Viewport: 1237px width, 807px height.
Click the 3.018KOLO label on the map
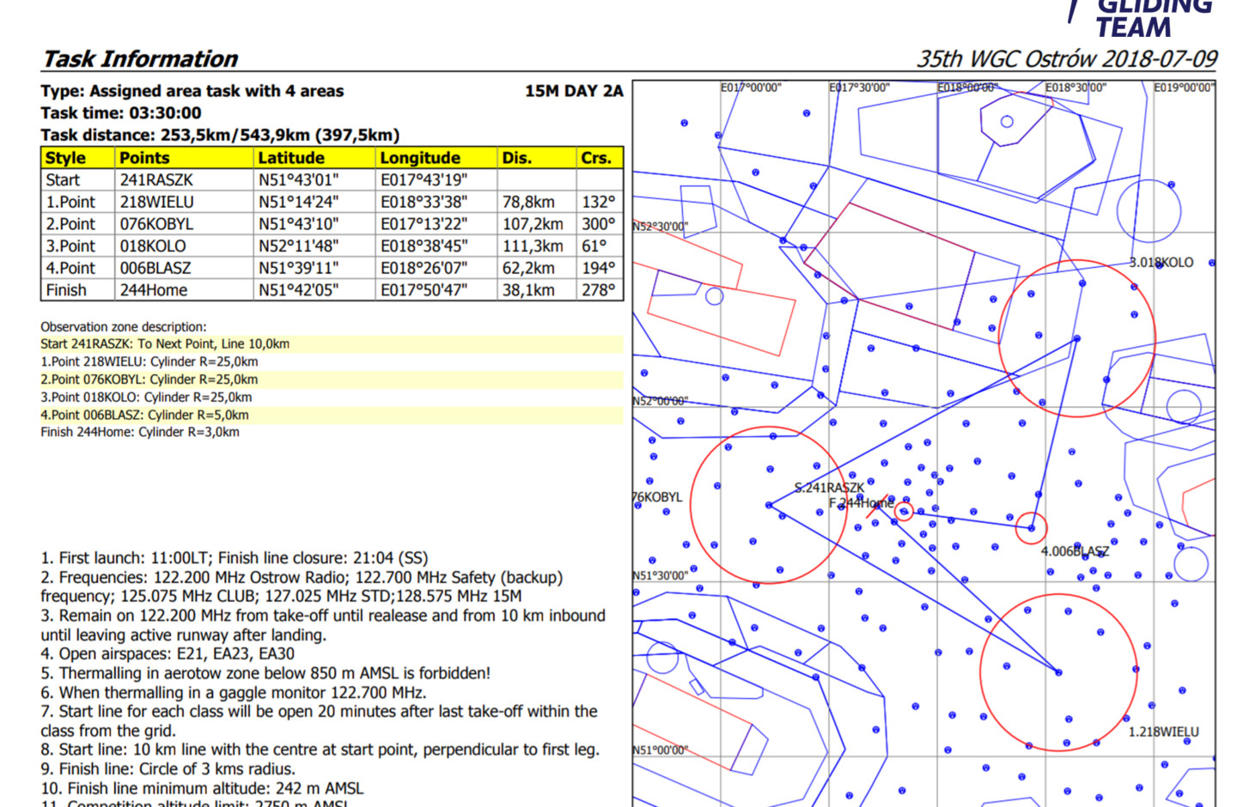click(x=1161, y=263)
